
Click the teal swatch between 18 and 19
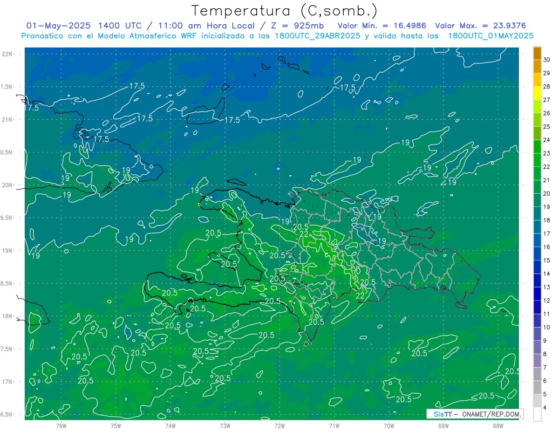[537, 213]
